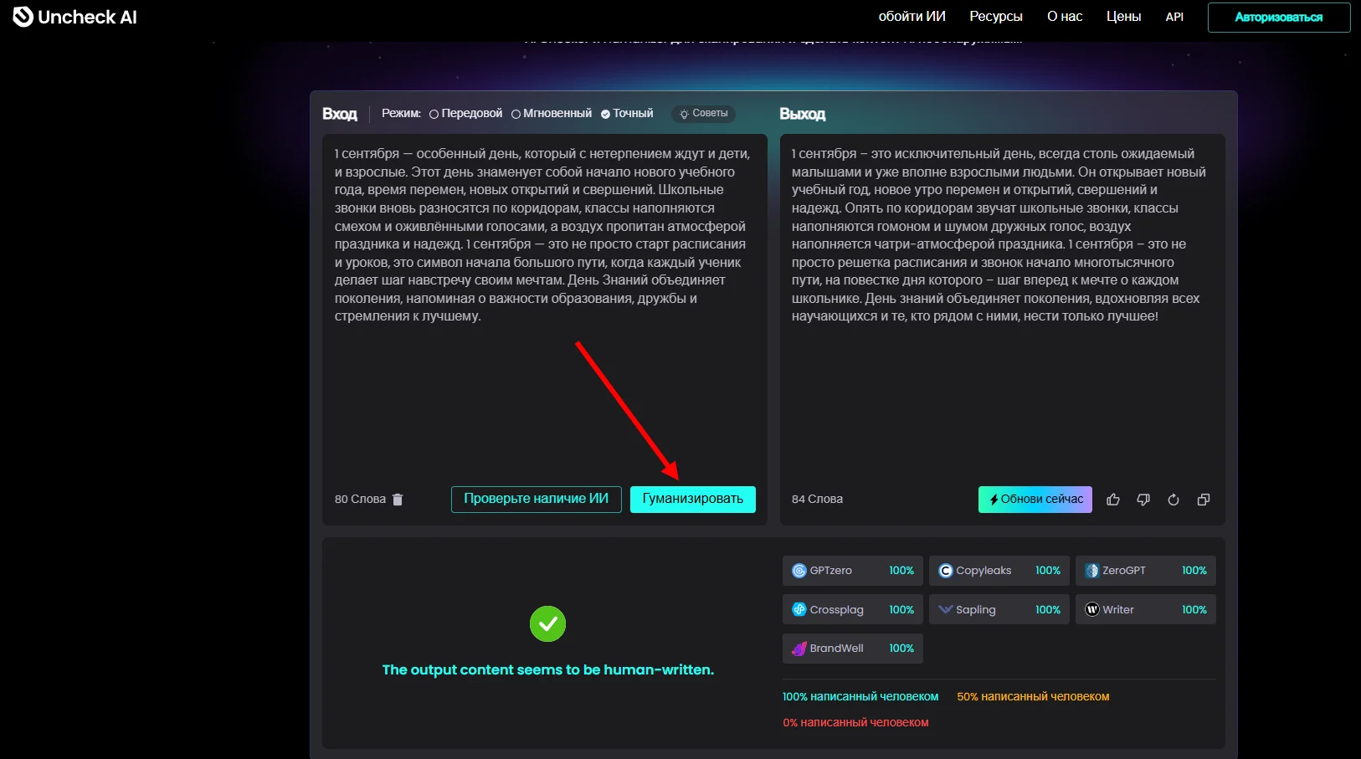Go to the Цены page
This screenshot has width=1361, height=759.
[x=1123, y=17]
